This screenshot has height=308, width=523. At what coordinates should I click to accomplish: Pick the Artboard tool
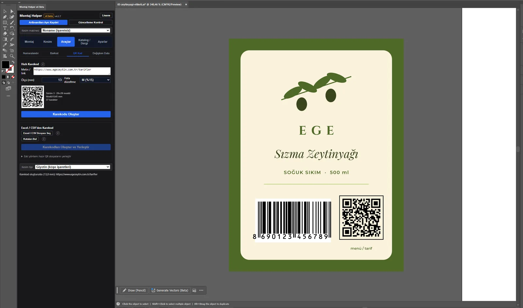[x=12, y=50]
